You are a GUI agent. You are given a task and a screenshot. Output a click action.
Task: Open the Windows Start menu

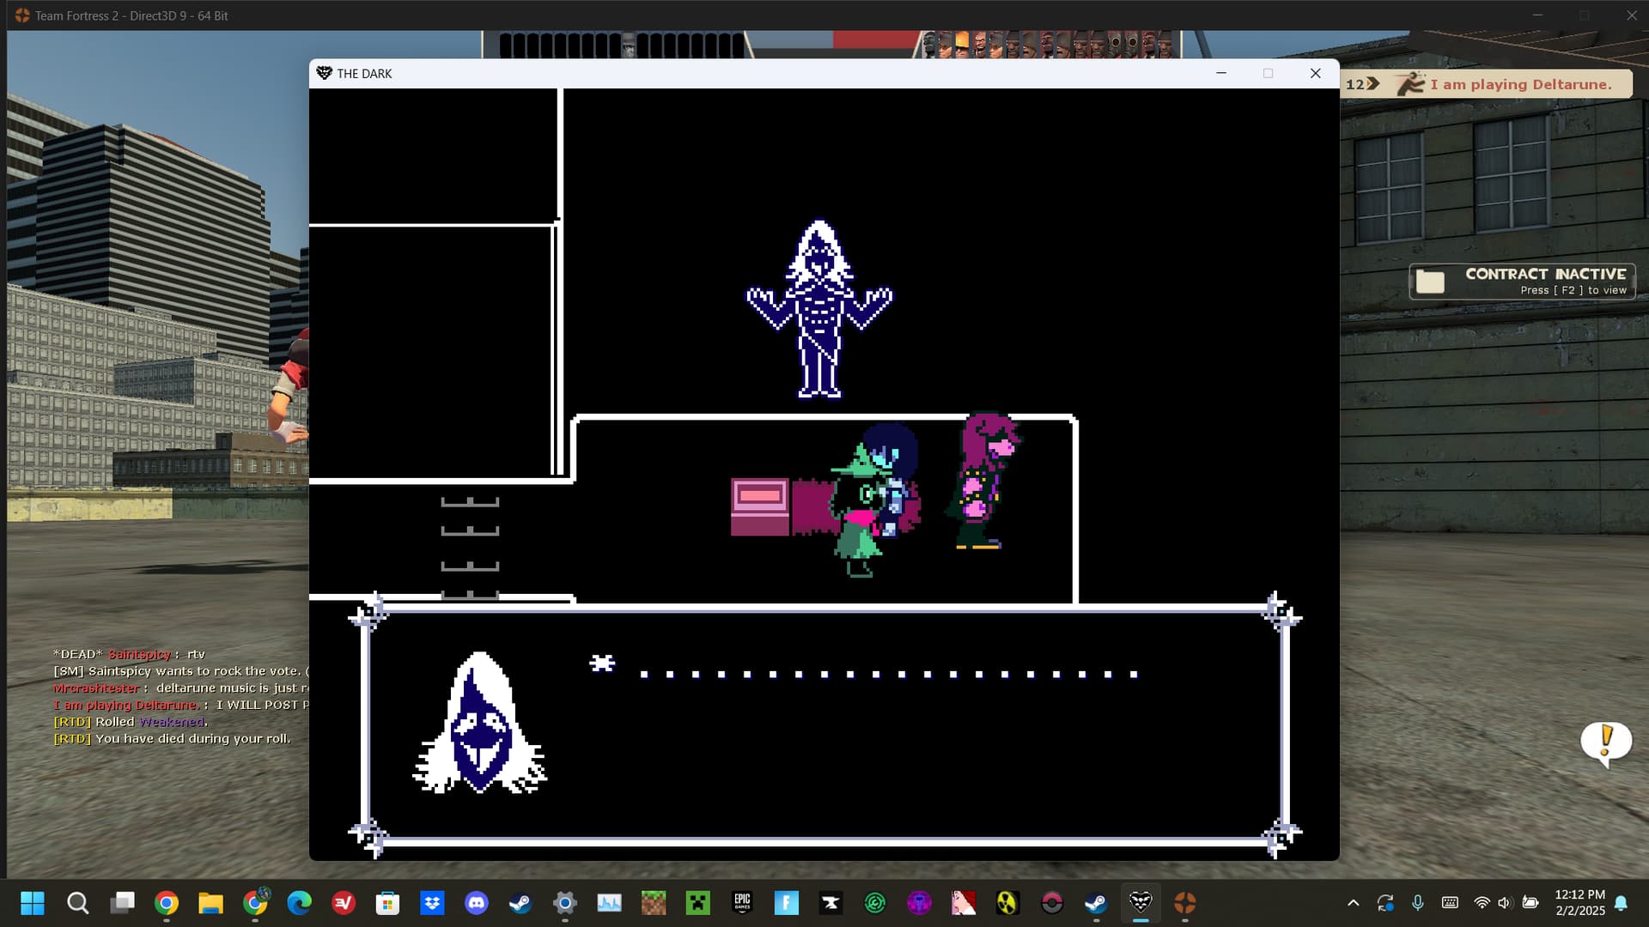(33, 903)
